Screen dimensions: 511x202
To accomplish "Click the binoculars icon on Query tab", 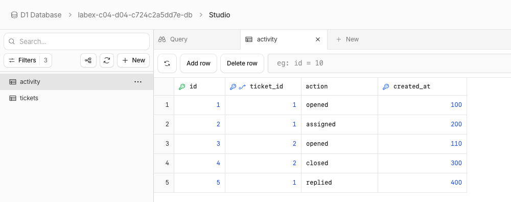I will (162, 39).
